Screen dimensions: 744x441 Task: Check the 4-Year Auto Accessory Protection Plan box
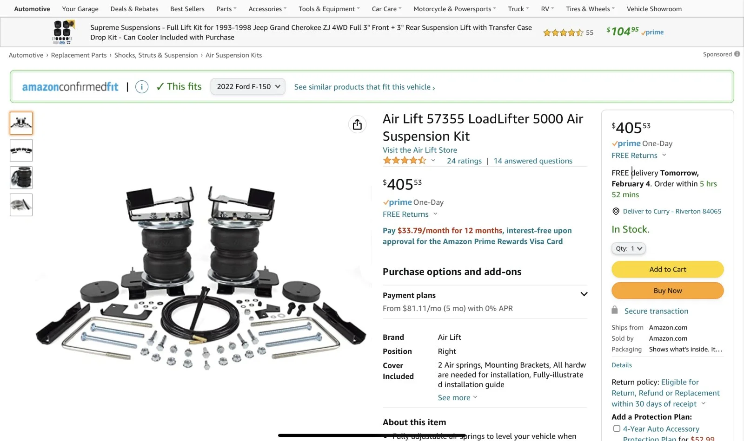tap(617, 428)
